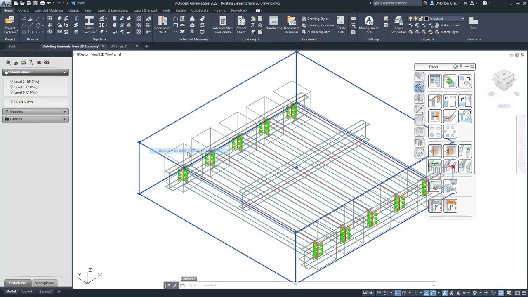
Task: Toggle 2D object snap in status bar
Action: (x=433, y=293)
